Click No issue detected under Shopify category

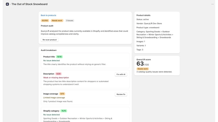(x=52, y=115)
